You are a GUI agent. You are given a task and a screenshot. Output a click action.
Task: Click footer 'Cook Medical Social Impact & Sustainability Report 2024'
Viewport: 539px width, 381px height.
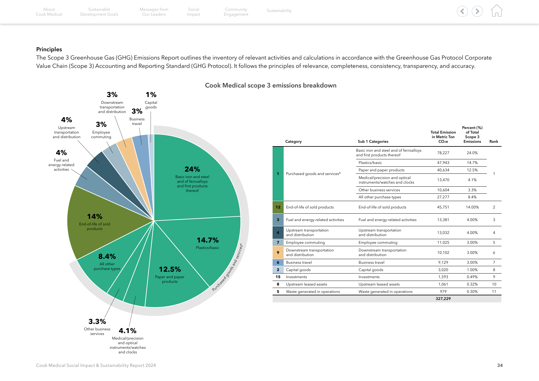[96, 365]
